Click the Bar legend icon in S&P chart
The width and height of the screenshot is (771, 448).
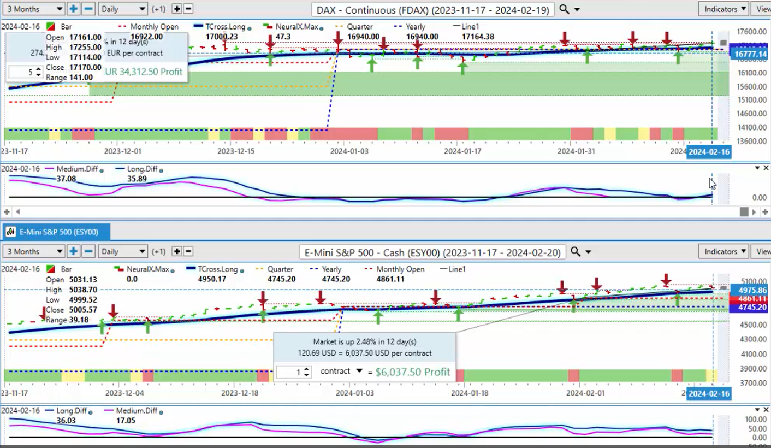[51, 269]
